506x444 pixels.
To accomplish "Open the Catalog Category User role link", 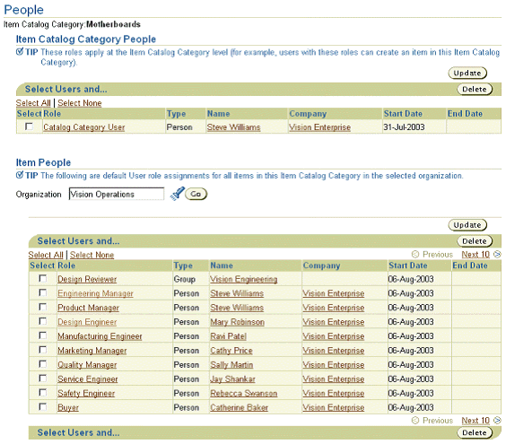I will tap(84, 127).
